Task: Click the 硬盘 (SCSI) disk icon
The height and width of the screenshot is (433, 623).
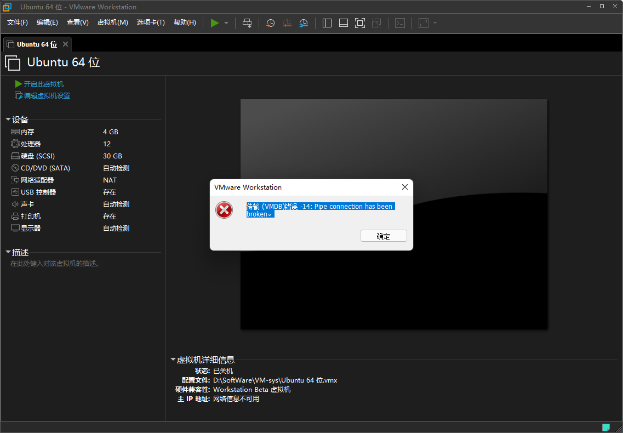Action: tap(15, 156)
